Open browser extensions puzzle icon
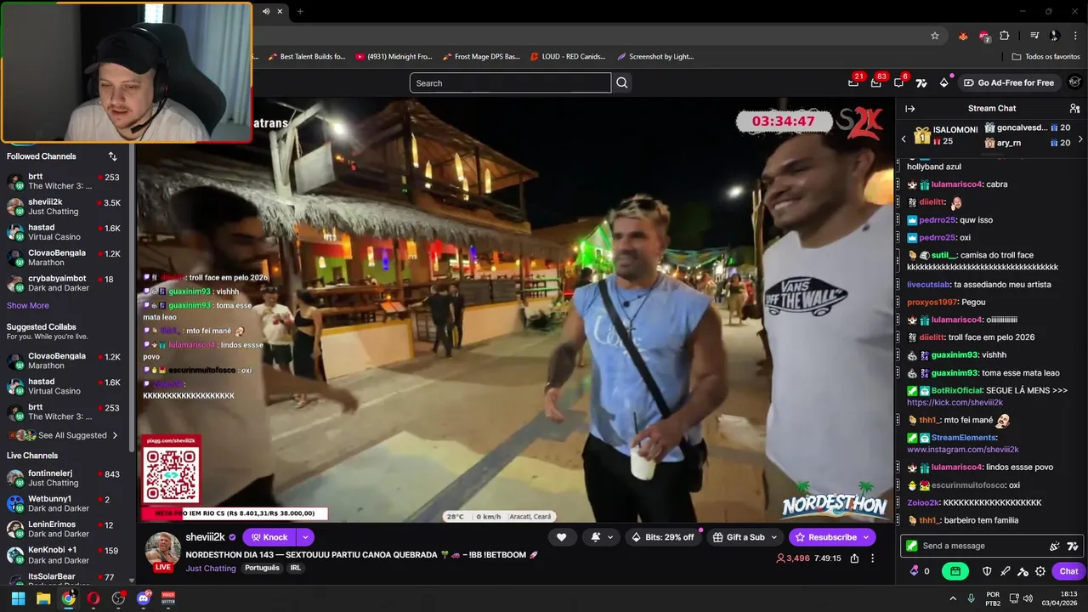 click(x=1005, y=36)
